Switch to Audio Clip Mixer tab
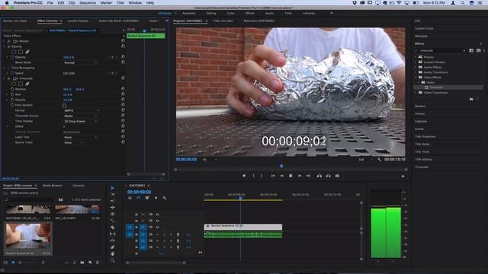The width and height of the screenshot is (488, 274). point(119,21)
